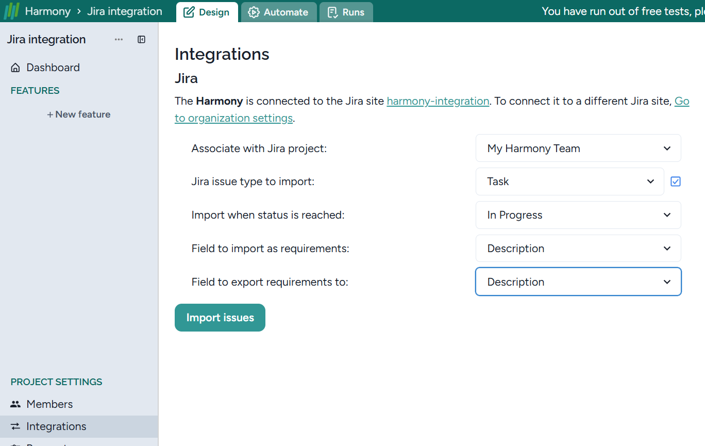This screenshot has height=446, width=705.
Task: Toggle the checkbox beside issue type
Action: coord(676,181)
